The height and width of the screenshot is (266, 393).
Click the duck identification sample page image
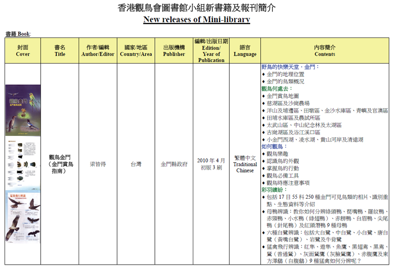pyautogui.click(x=23, y=163)
